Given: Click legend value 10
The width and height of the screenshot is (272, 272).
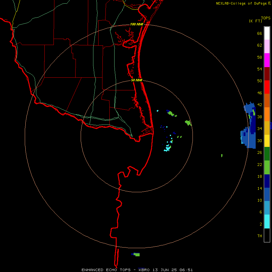Looking at the screenshot, I should (260, 200).
